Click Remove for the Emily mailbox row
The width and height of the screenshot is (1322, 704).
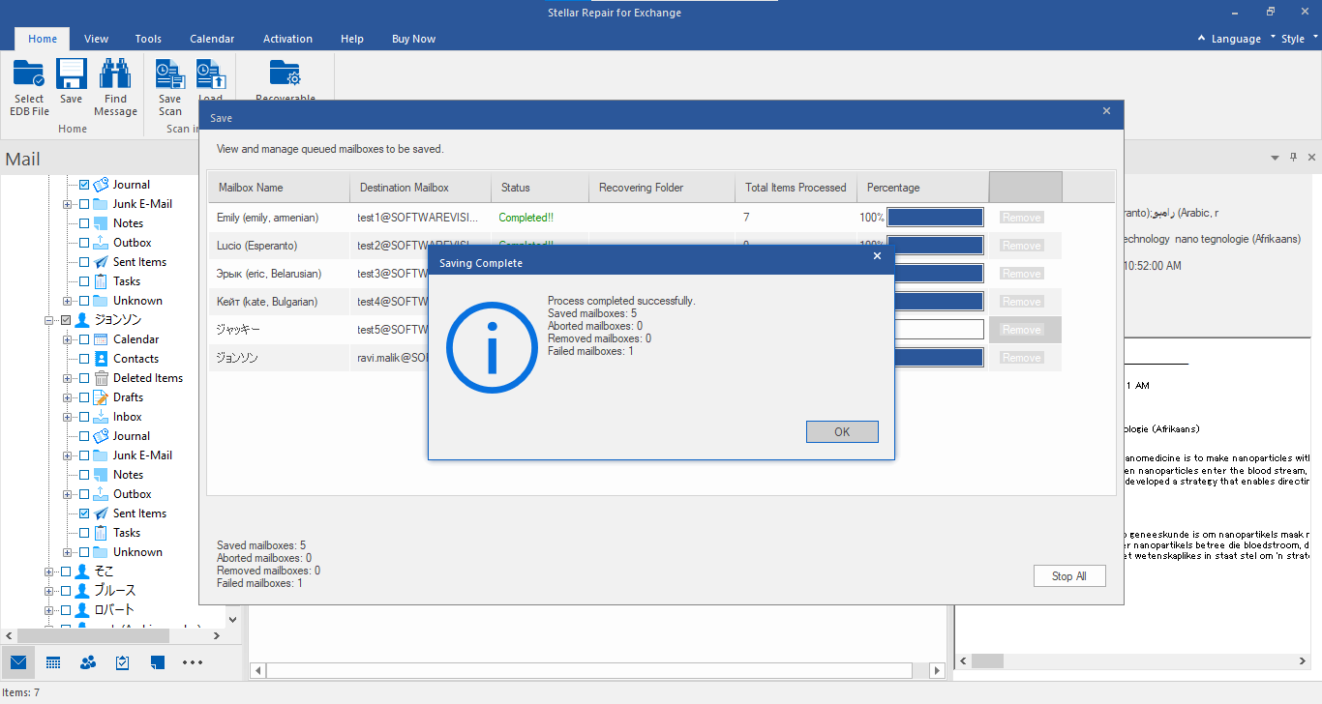(x=1022, y=218)
